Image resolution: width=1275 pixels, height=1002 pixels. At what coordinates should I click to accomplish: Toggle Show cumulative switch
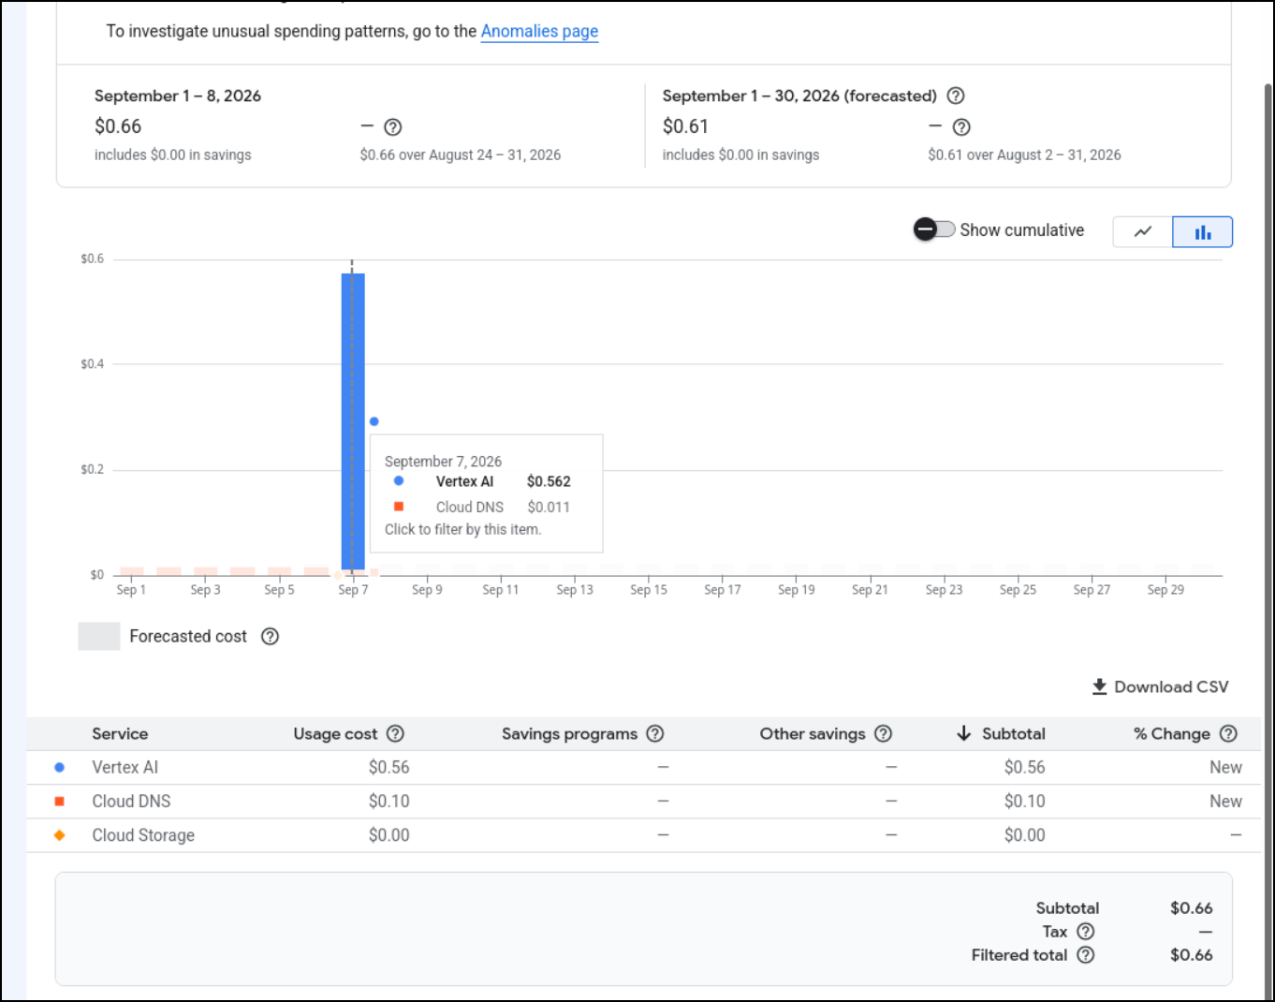[x=934, y=229]
